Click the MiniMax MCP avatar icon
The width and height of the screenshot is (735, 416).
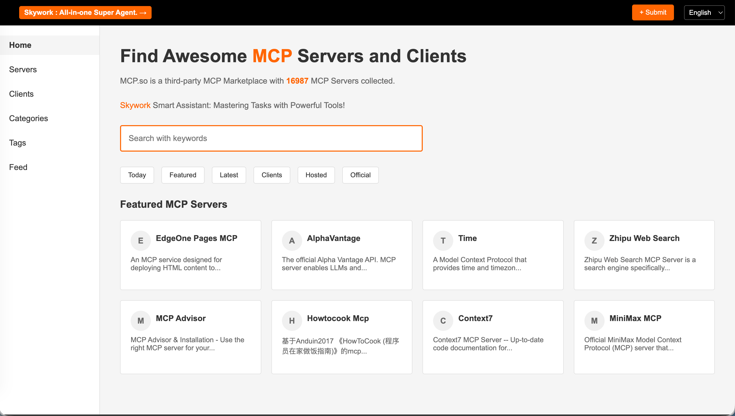tap(594, 321)
